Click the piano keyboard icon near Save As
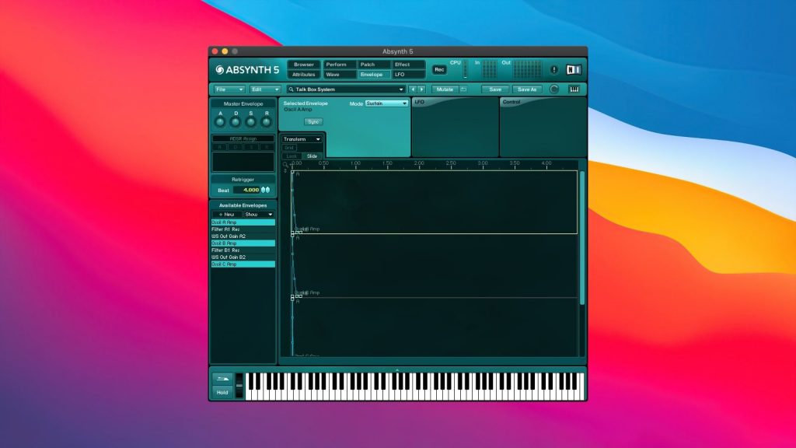The height and width of the screenshot is (448, 796). pyautogui.click(x=574, y=89)
